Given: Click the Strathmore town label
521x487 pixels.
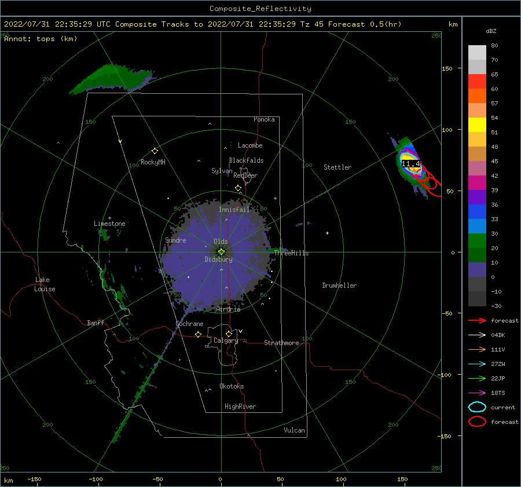Looking at the screenshot, I should click(x=281, y=343).
